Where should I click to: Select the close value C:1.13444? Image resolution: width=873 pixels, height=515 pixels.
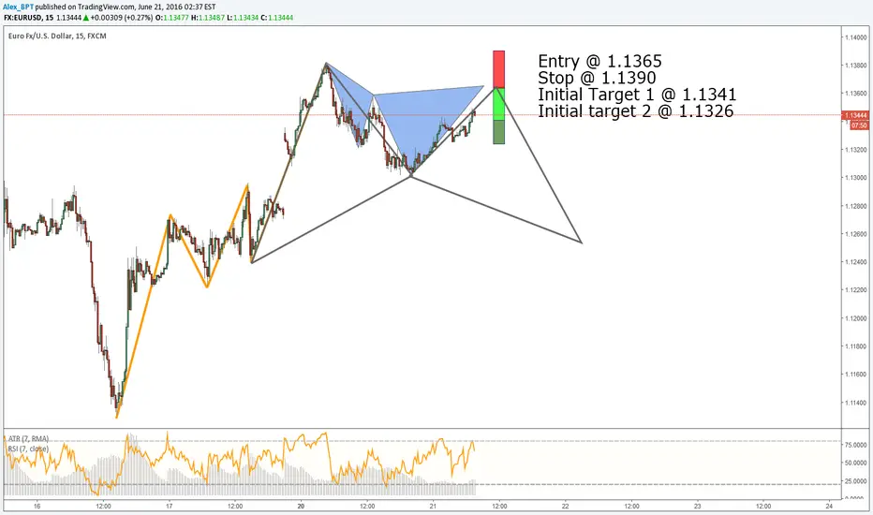click(x=276, y=18)
